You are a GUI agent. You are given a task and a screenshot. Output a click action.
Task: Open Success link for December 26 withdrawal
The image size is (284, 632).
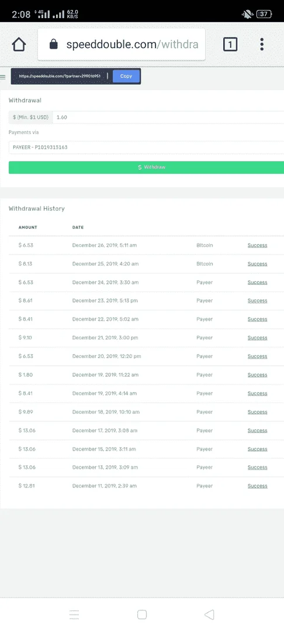coord(258,245)
